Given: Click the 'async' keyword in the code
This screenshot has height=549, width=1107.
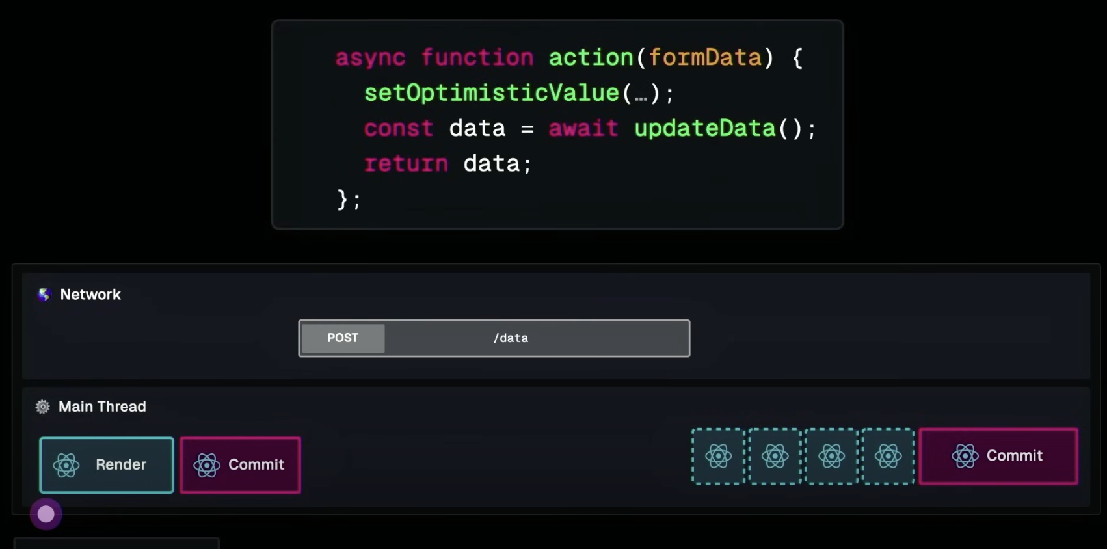Looking at the screenshot, I should pyautogui.click(x=371, y=59).
